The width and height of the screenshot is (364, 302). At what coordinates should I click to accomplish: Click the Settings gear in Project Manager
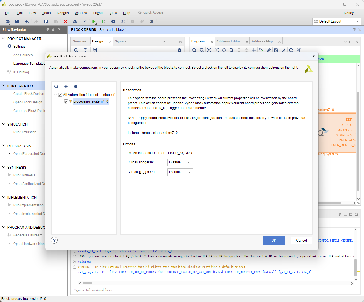pyautogui.click(x=9, y=46)
